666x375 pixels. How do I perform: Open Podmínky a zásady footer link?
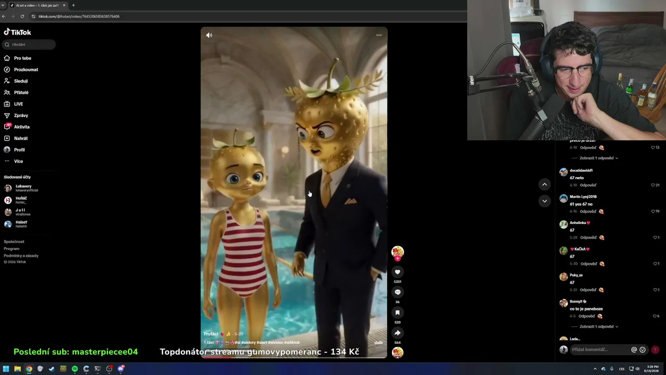pyautogui.click(x=21, y=256)
